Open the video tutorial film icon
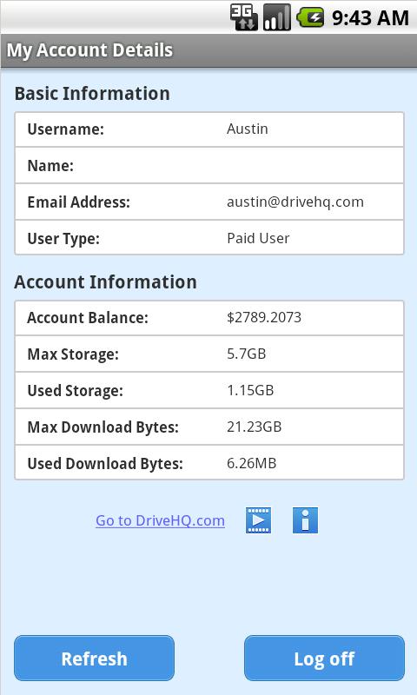The image size is (417, 695). click(x=258, y=520)
